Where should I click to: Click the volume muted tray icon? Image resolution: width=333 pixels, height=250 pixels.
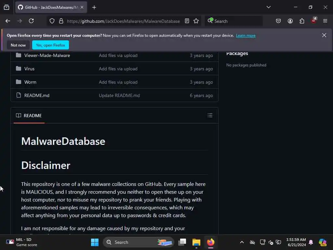[271, 242]
